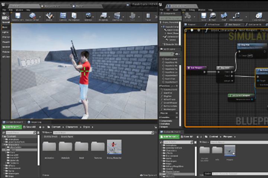Image resolution: width=268 pixels, height=178 pixels.
Task: Open the Cinematics dropdown arrow
Action: [x=123, y=17]
